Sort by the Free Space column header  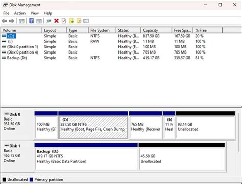(x=182, y=30)
